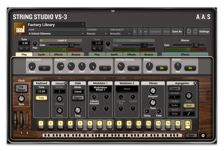Open the Tone Quality Acoustic dropdown
This screenshot has width=224, height=151.
coord(120,34)
